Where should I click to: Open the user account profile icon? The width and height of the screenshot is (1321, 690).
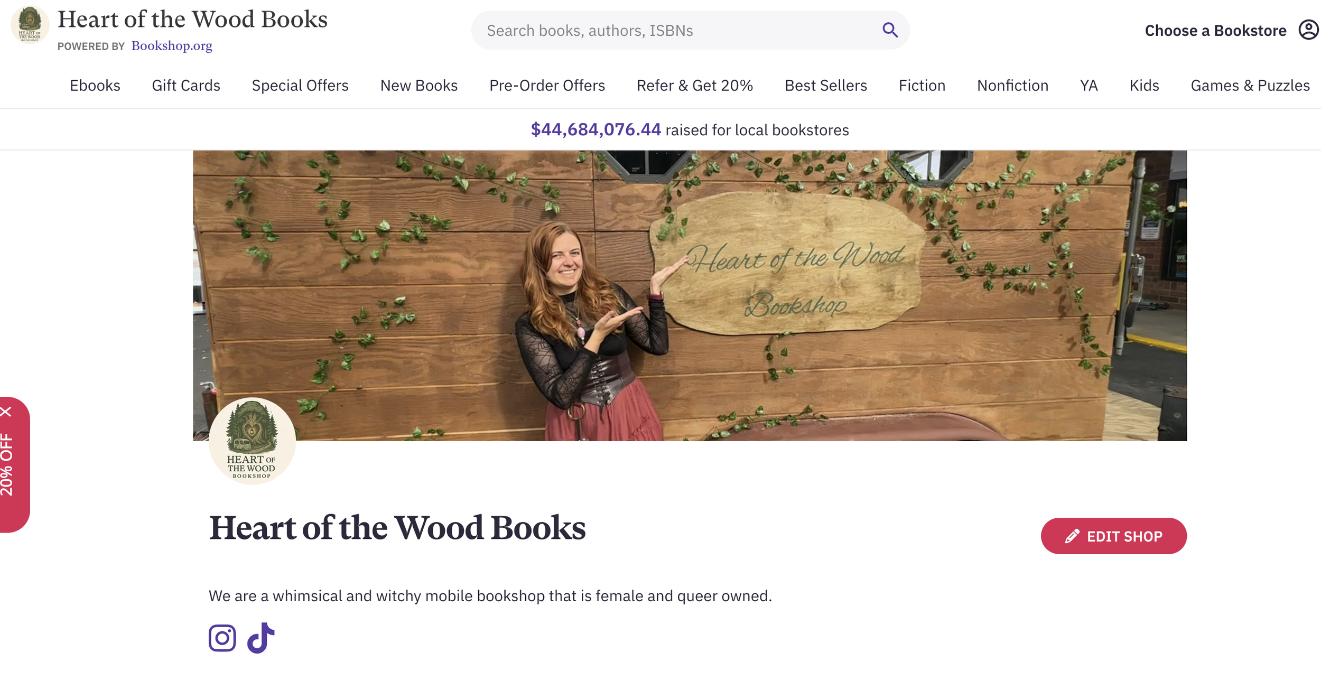1308,30
